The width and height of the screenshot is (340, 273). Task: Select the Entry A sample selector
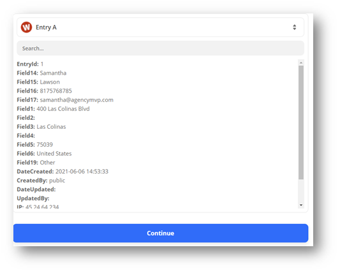pos(160,27)
